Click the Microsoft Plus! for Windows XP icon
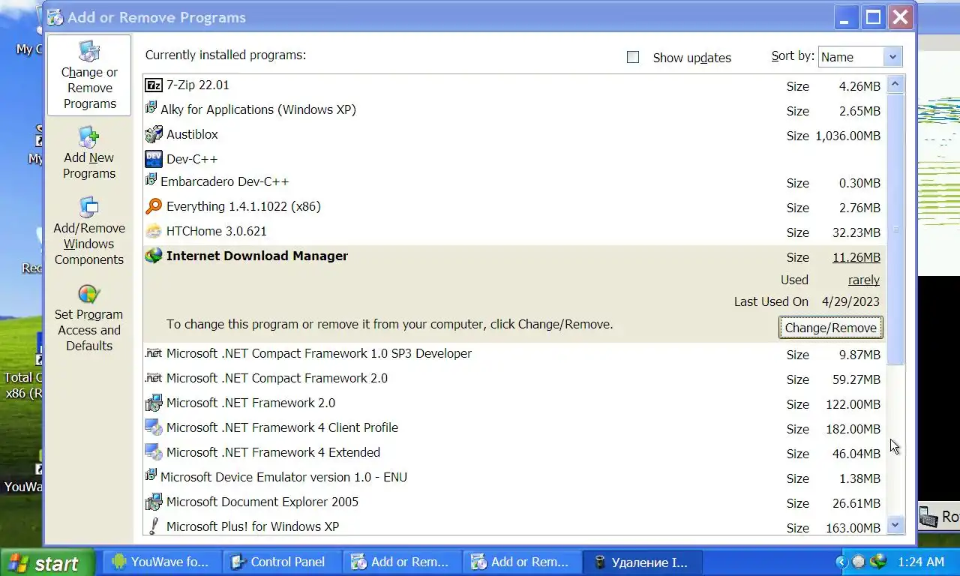 click(x=153, y=526)
